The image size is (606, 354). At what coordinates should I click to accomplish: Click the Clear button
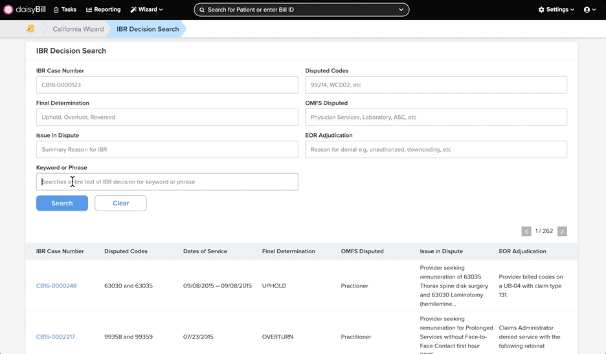(120, 203)
